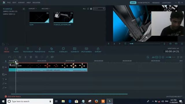Click the add folder icon below album list

pos(3,44)
